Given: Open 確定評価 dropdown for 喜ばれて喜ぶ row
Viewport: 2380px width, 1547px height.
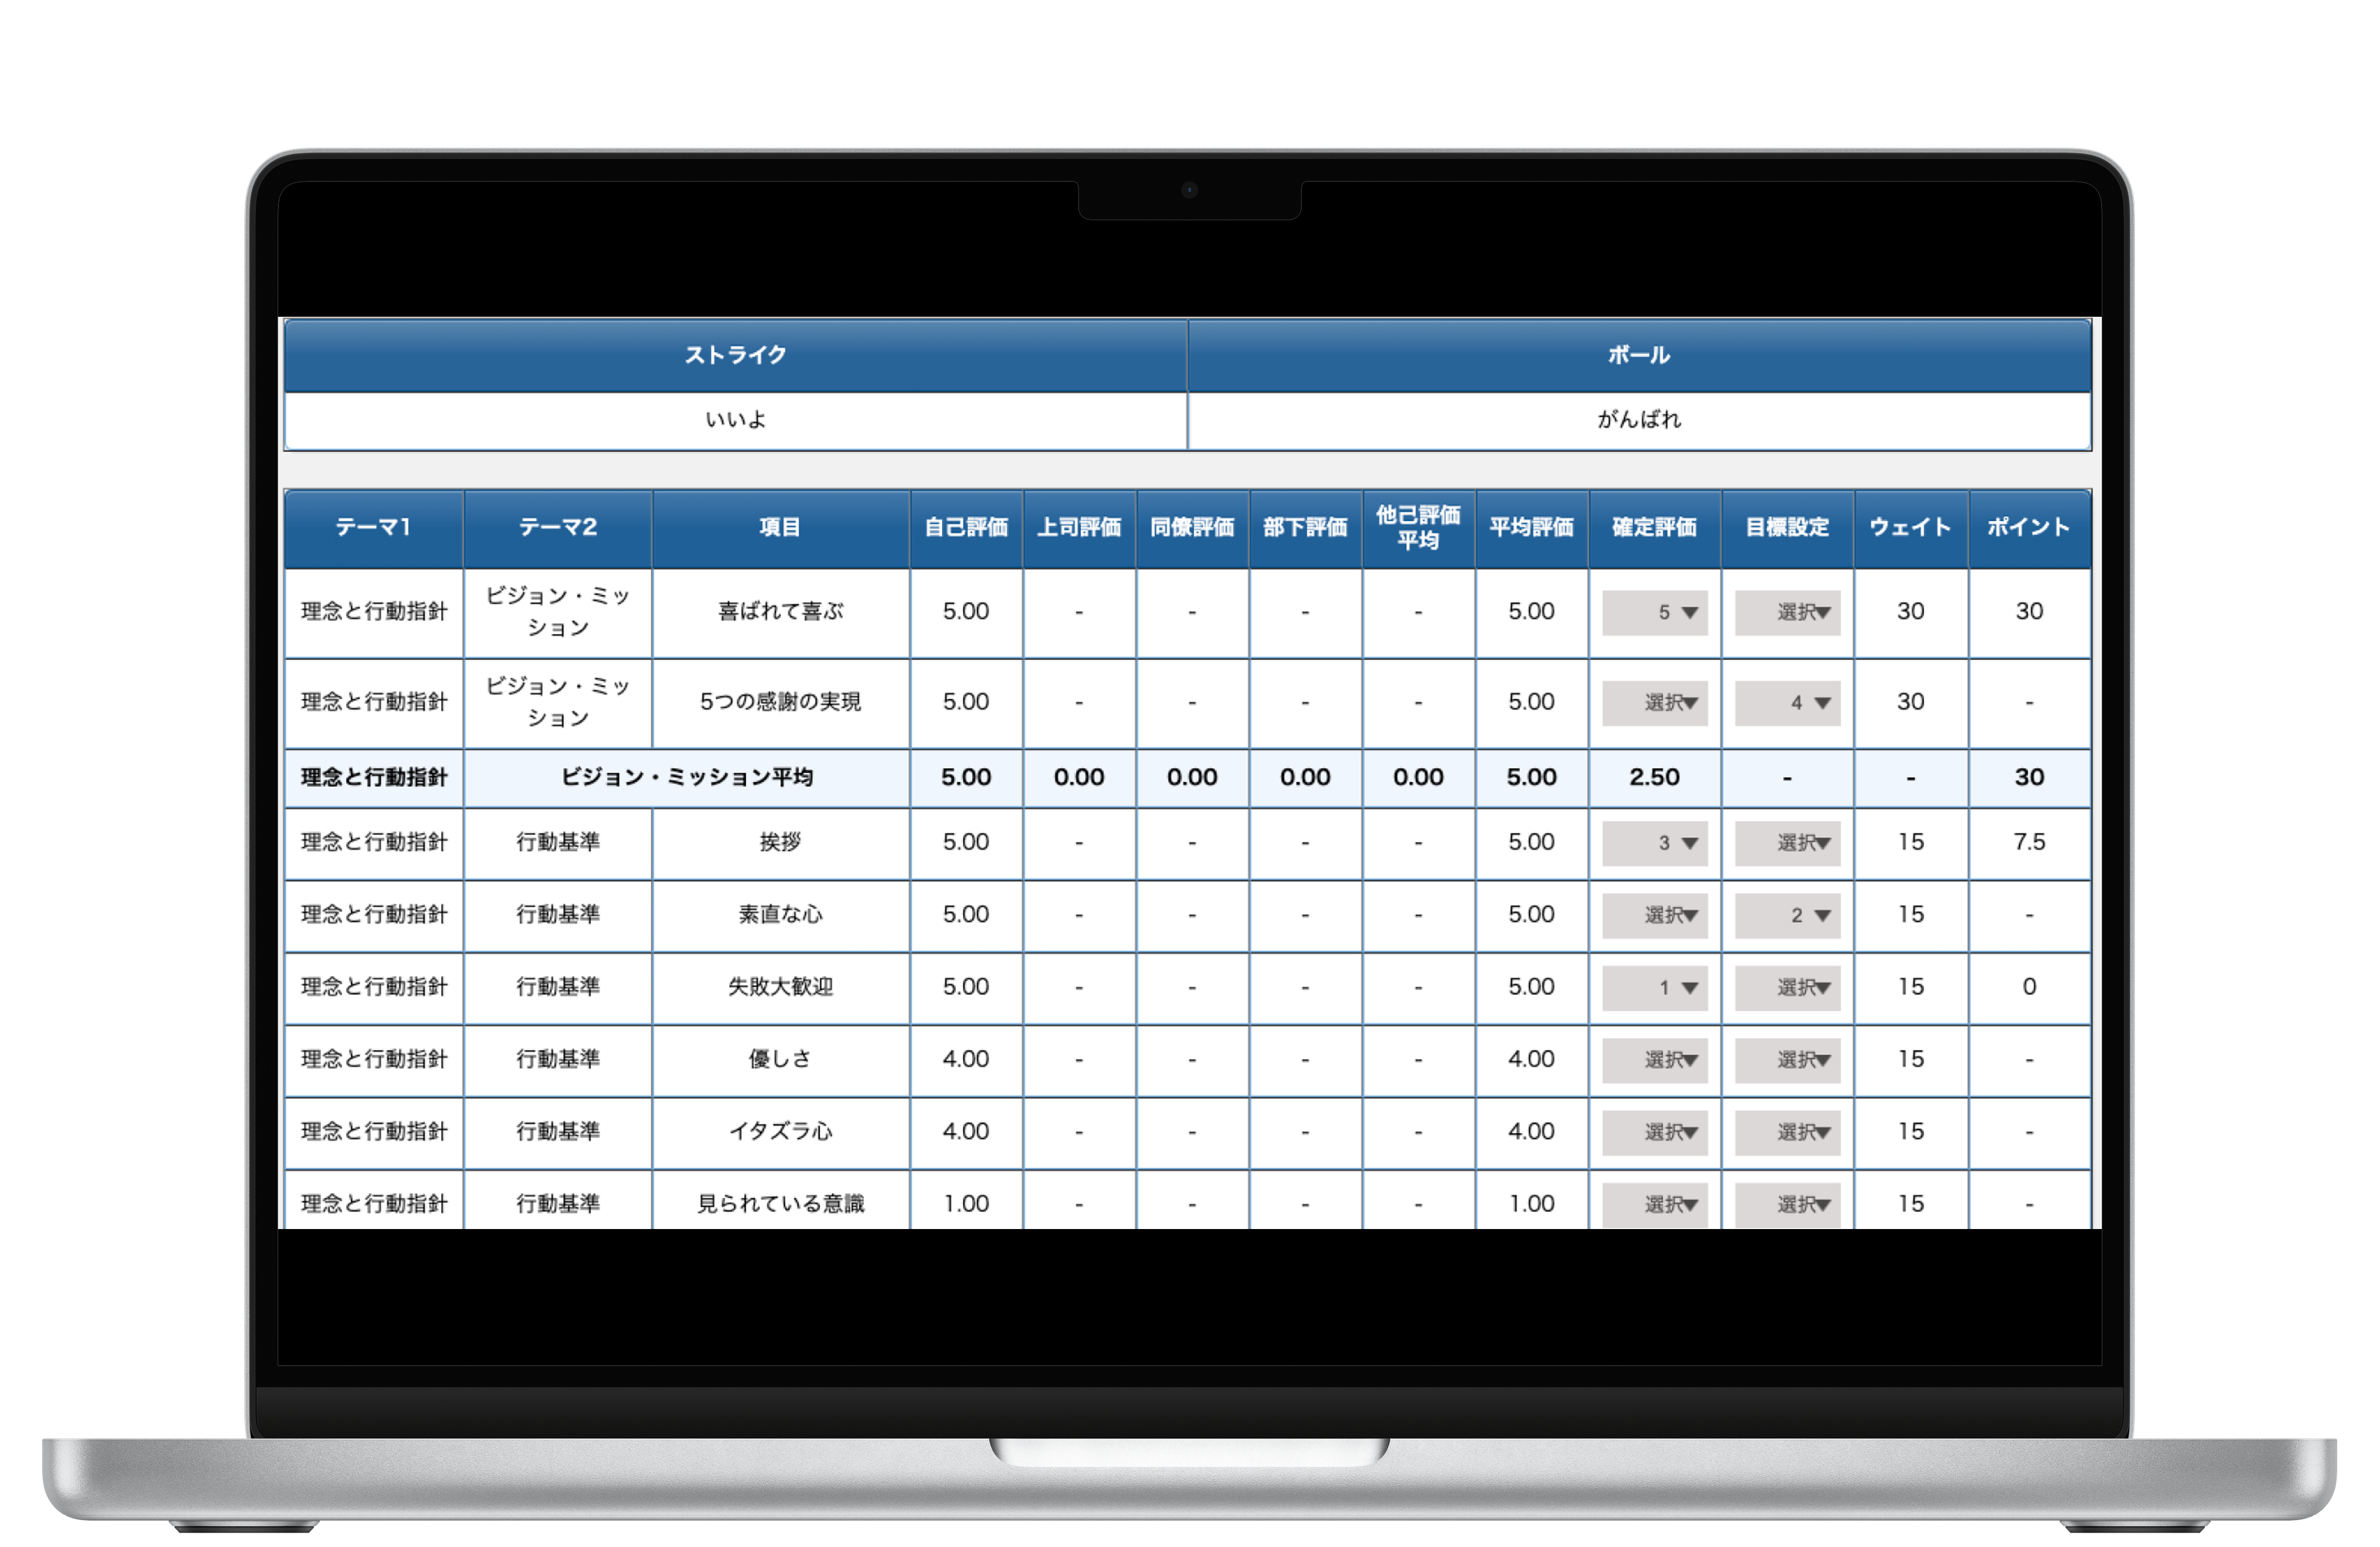Looking at the screenshot, I should [x=1654, y=612].
